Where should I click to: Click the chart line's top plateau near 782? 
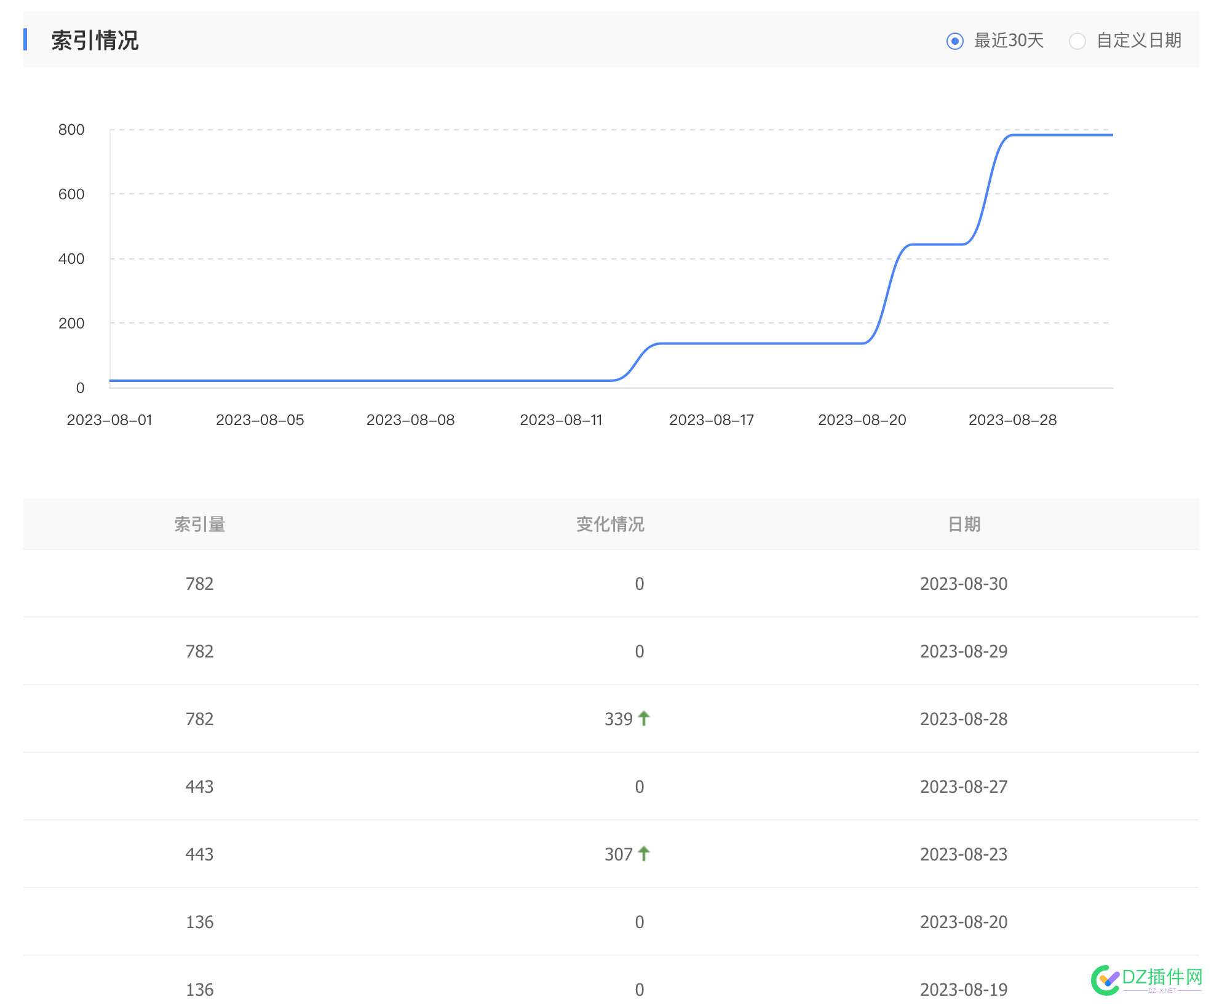[1062, 135]
